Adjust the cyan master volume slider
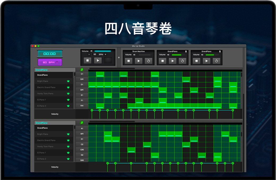Viewport: 276px width, 180px height. tap(103, 51)
